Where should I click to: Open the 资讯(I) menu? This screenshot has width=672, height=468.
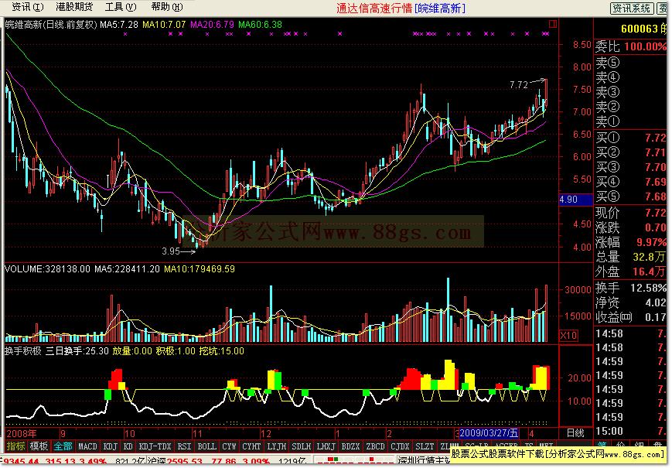point(27,7)
